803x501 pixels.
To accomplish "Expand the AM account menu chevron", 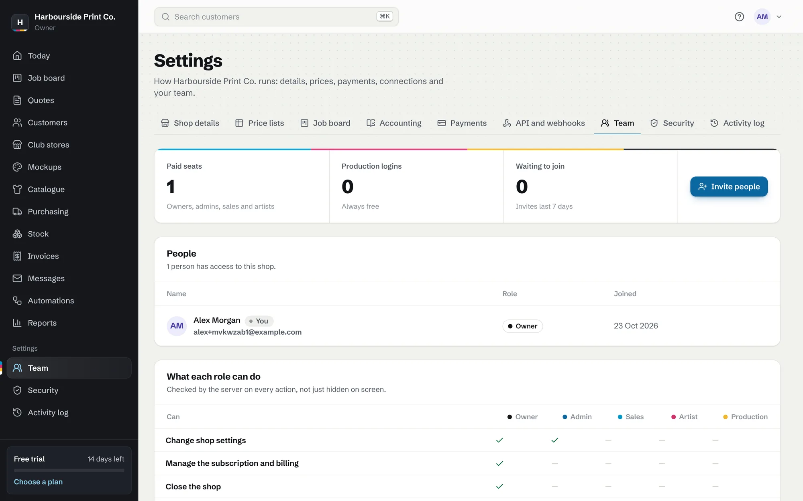I will click(x=779, y=16).
